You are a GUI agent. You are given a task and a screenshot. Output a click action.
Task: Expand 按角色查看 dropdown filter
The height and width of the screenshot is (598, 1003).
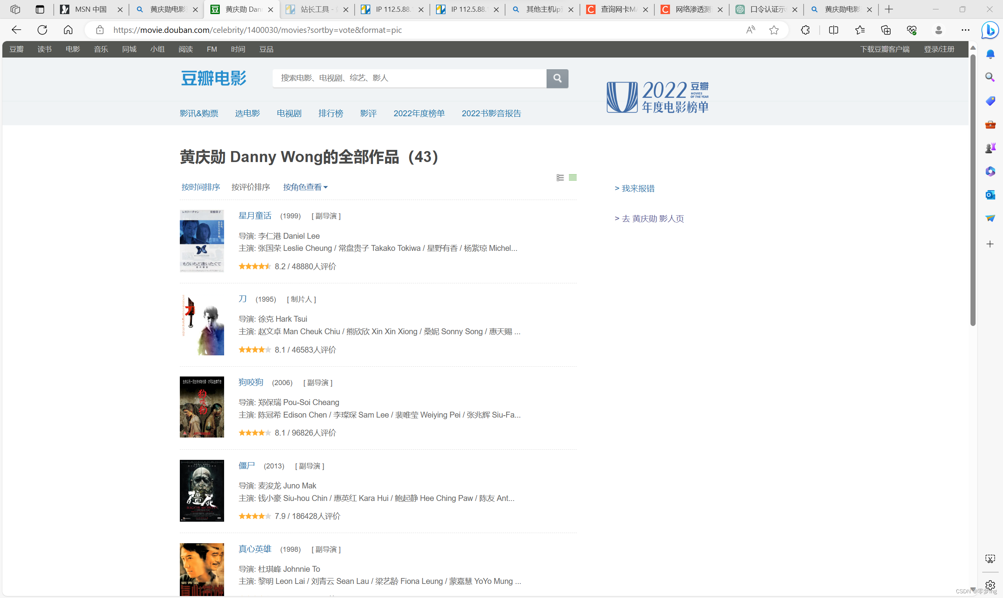pos(305,187)
